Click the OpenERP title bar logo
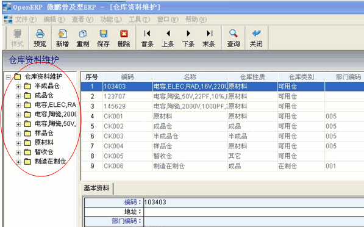Viewport: 364px width, 227px height. (7, 7)
